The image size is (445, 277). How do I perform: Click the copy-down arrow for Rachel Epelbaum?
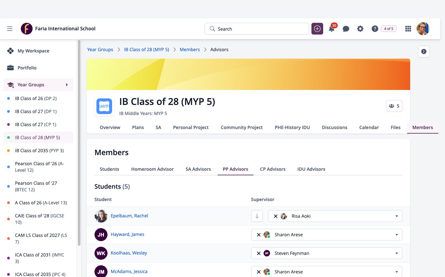257,216
